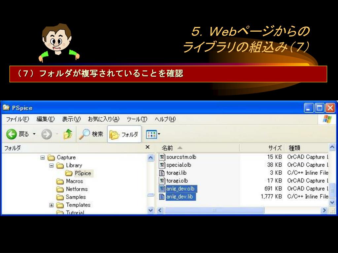The width and height of the screenshot is (338, 253).
Task: Click the 1,777 KB size cell
Action: [x=271, y=197]
